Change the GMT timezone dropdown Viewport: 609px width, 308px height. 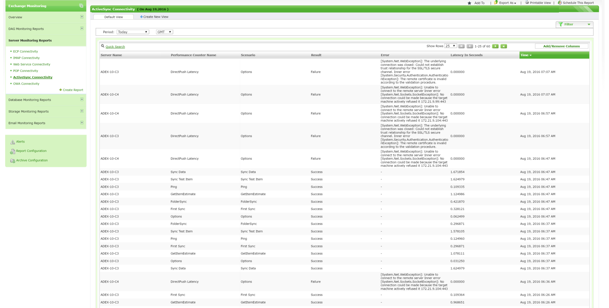point(164,32)
